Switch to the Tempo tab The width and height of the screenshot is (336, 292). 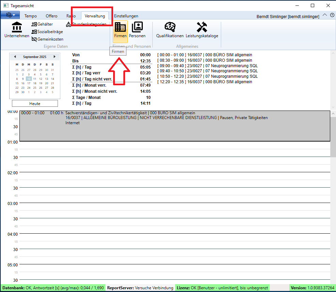31,16
